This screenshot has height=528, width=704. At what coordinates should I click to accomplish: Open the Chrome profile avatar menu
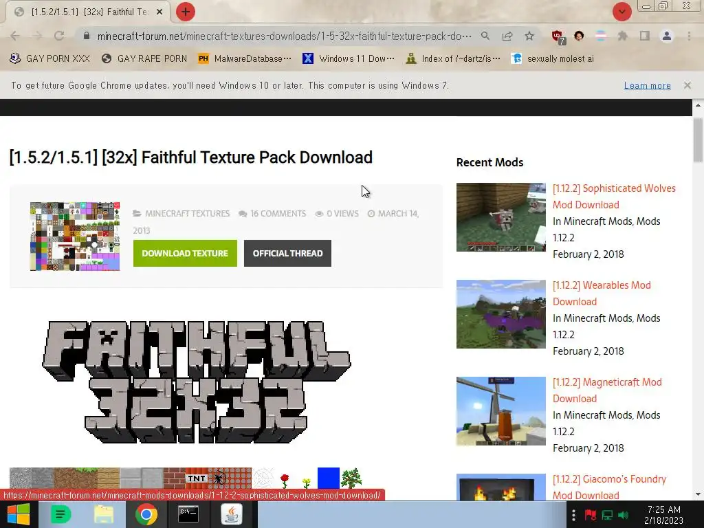pyautogui.click(x=667, y=36)
